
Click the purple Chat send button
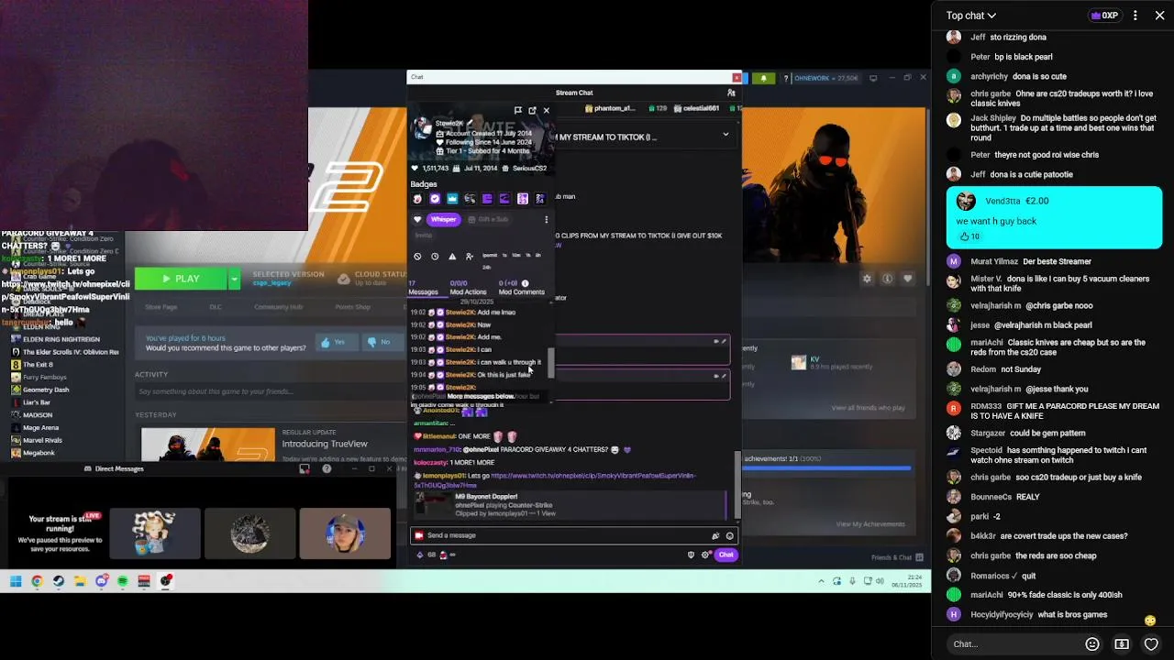click(x=725, y=555)
